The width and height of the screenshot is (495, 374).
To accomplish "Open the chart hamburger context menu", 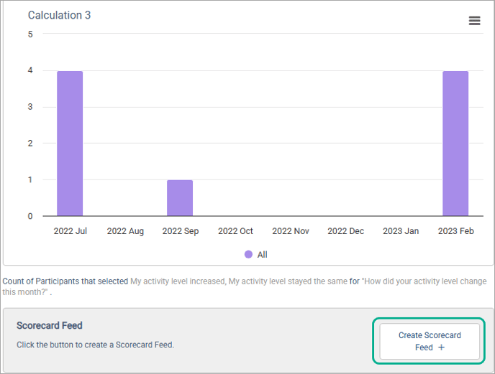I will (x=474, y=21).
